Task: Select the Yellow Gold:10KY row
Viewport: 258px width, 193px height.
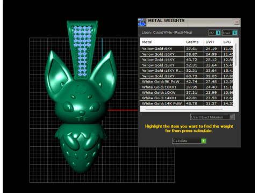Action: [187, 54]
